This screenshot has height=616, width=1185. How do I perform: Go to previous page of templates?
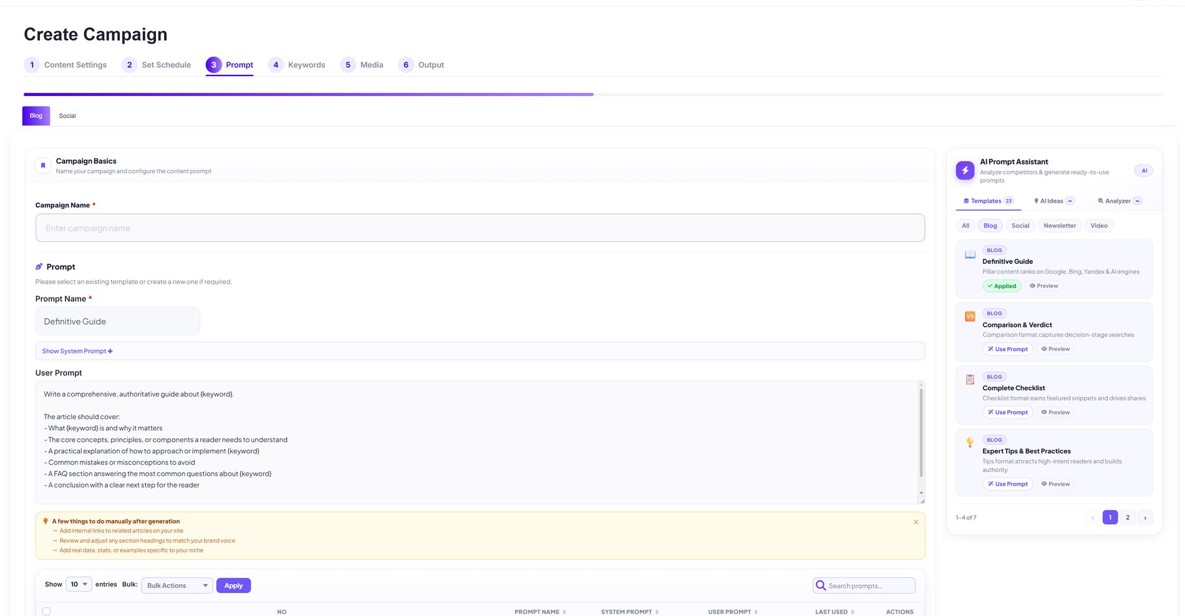tap(1093, 517)
